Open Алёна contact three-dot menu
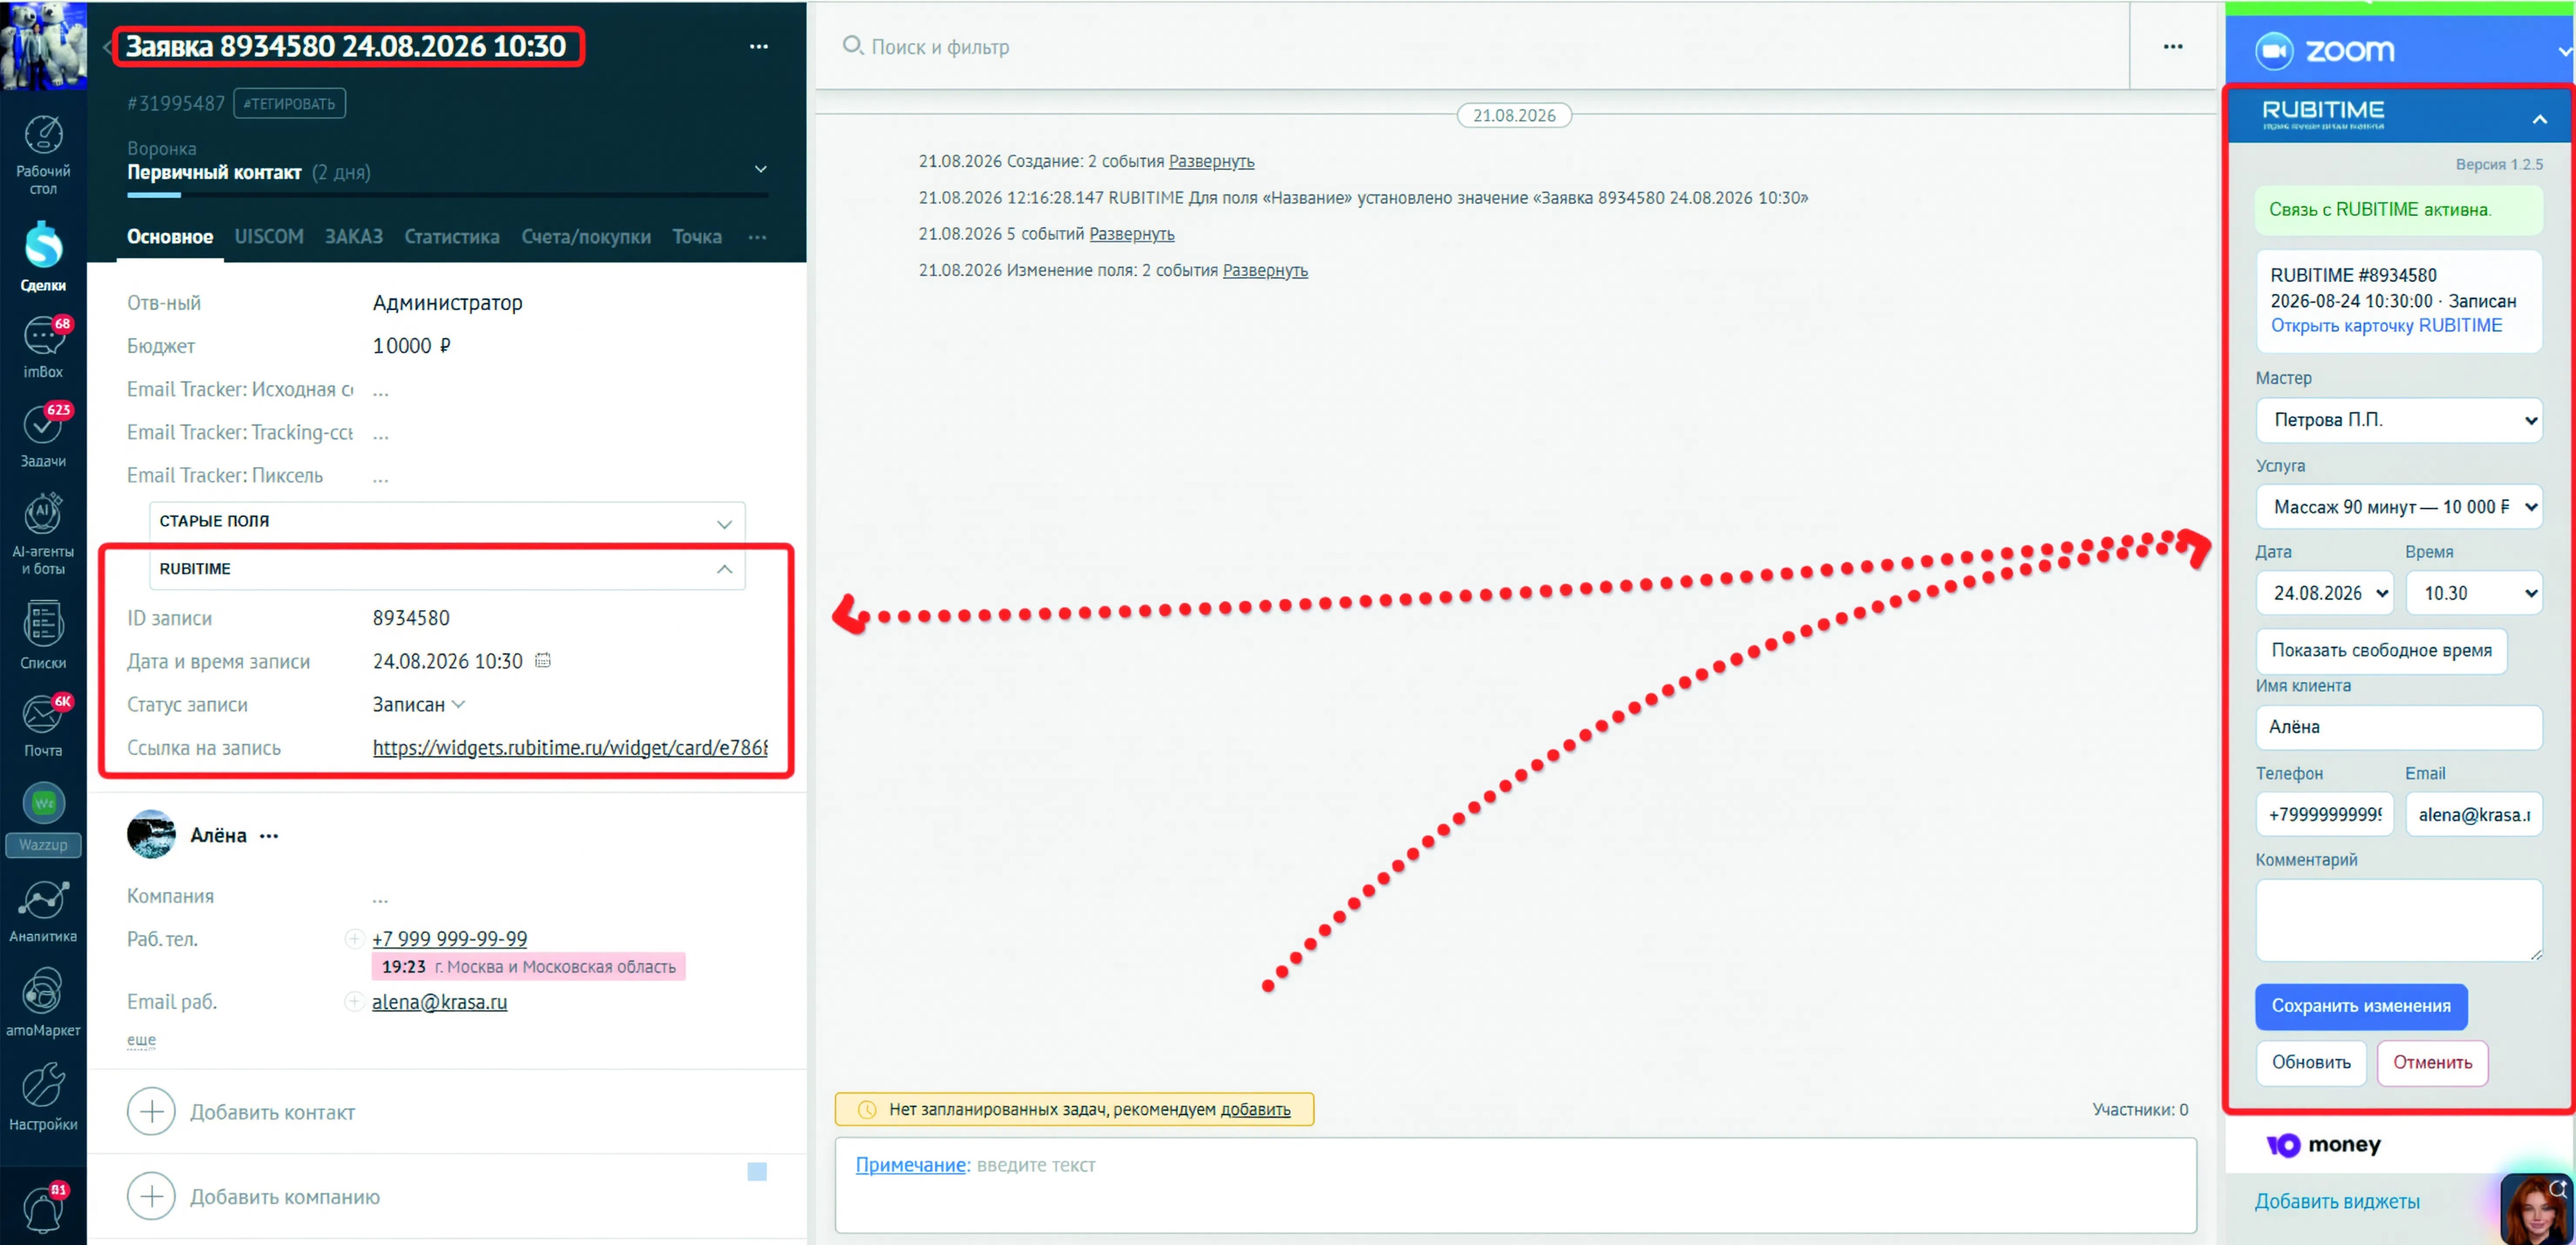 click(x=269, y=836)
